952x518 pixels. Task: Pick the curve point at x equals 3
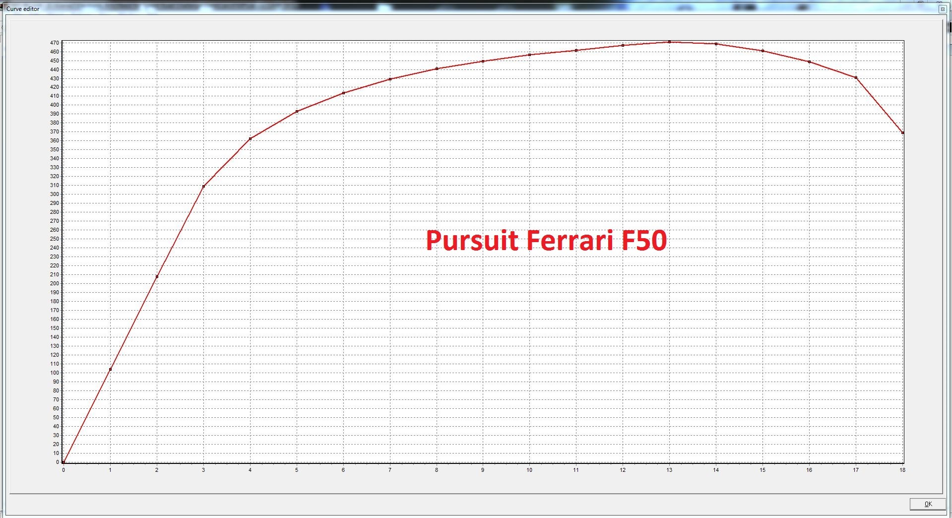pyautogui.click(x=203, y=186)
